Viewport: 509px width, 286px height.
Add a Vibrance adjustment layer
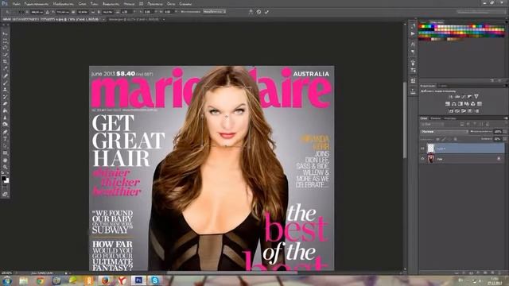click(x=476, y=97)
